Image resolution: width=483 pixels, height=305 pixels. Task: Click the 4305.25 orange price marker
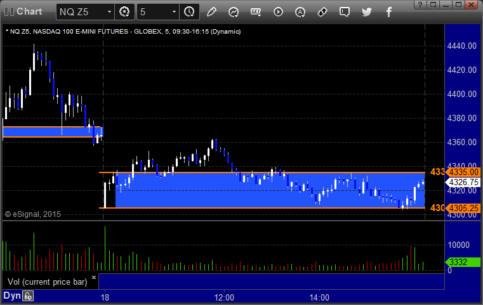coord(463,208)
